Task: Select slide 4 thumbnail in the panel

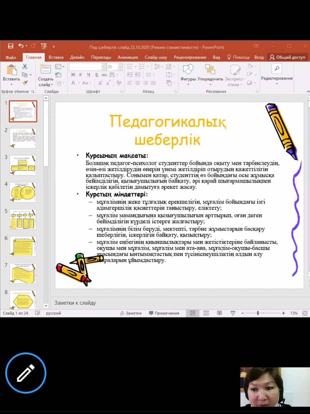Action: click(23, 192)
